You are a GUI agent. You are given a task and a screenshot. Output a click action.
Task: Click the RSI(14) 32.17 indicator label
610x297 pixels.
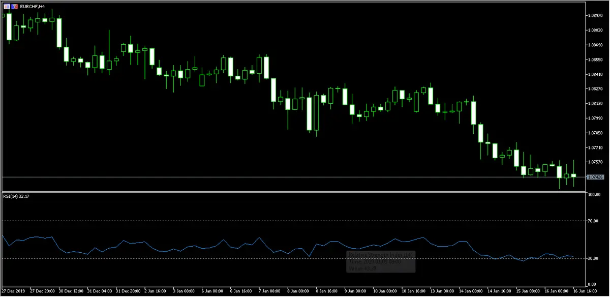click(17, 196)
